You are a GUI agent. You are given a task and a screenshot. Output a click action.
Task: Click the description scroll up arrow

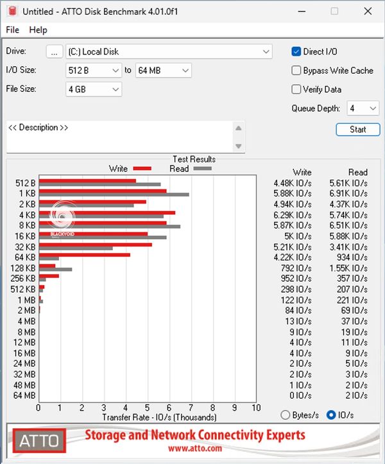pos(239,128)
